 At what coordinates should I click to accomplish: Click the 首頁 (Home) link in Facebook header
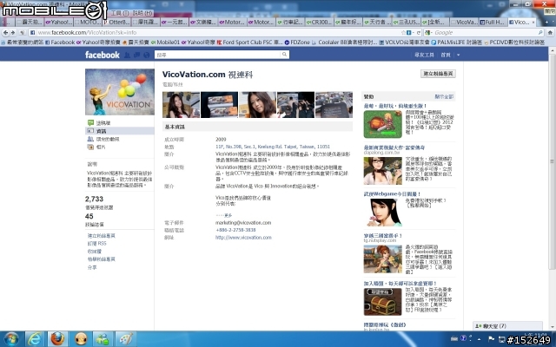coord(446,55)
